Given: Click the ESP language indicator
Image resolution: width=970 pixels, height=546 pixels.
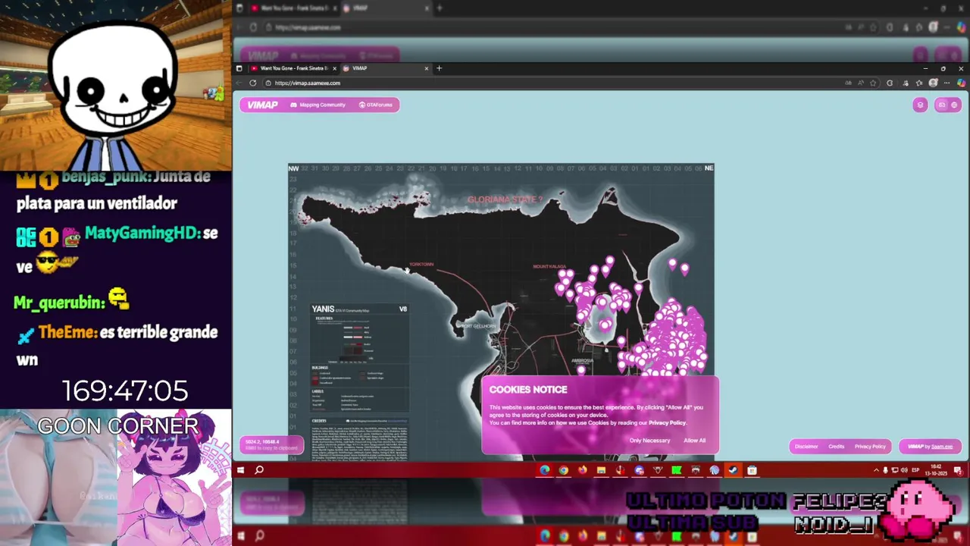Looking at the screenshot, I should [915, 470].
